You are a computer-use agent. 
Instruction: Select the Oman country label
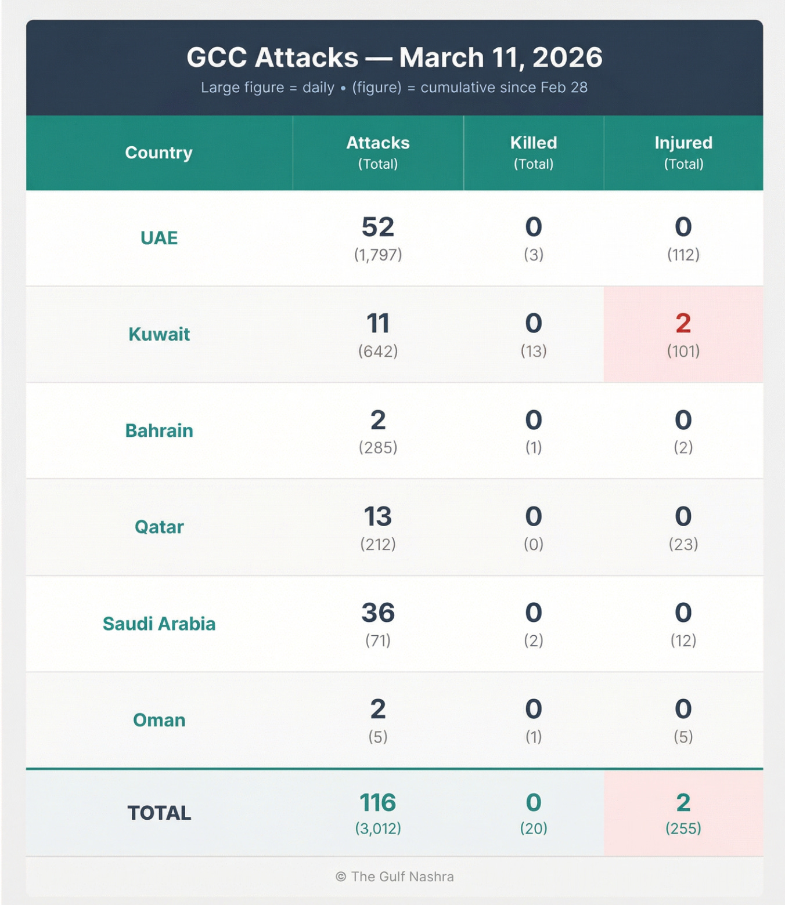159,720
